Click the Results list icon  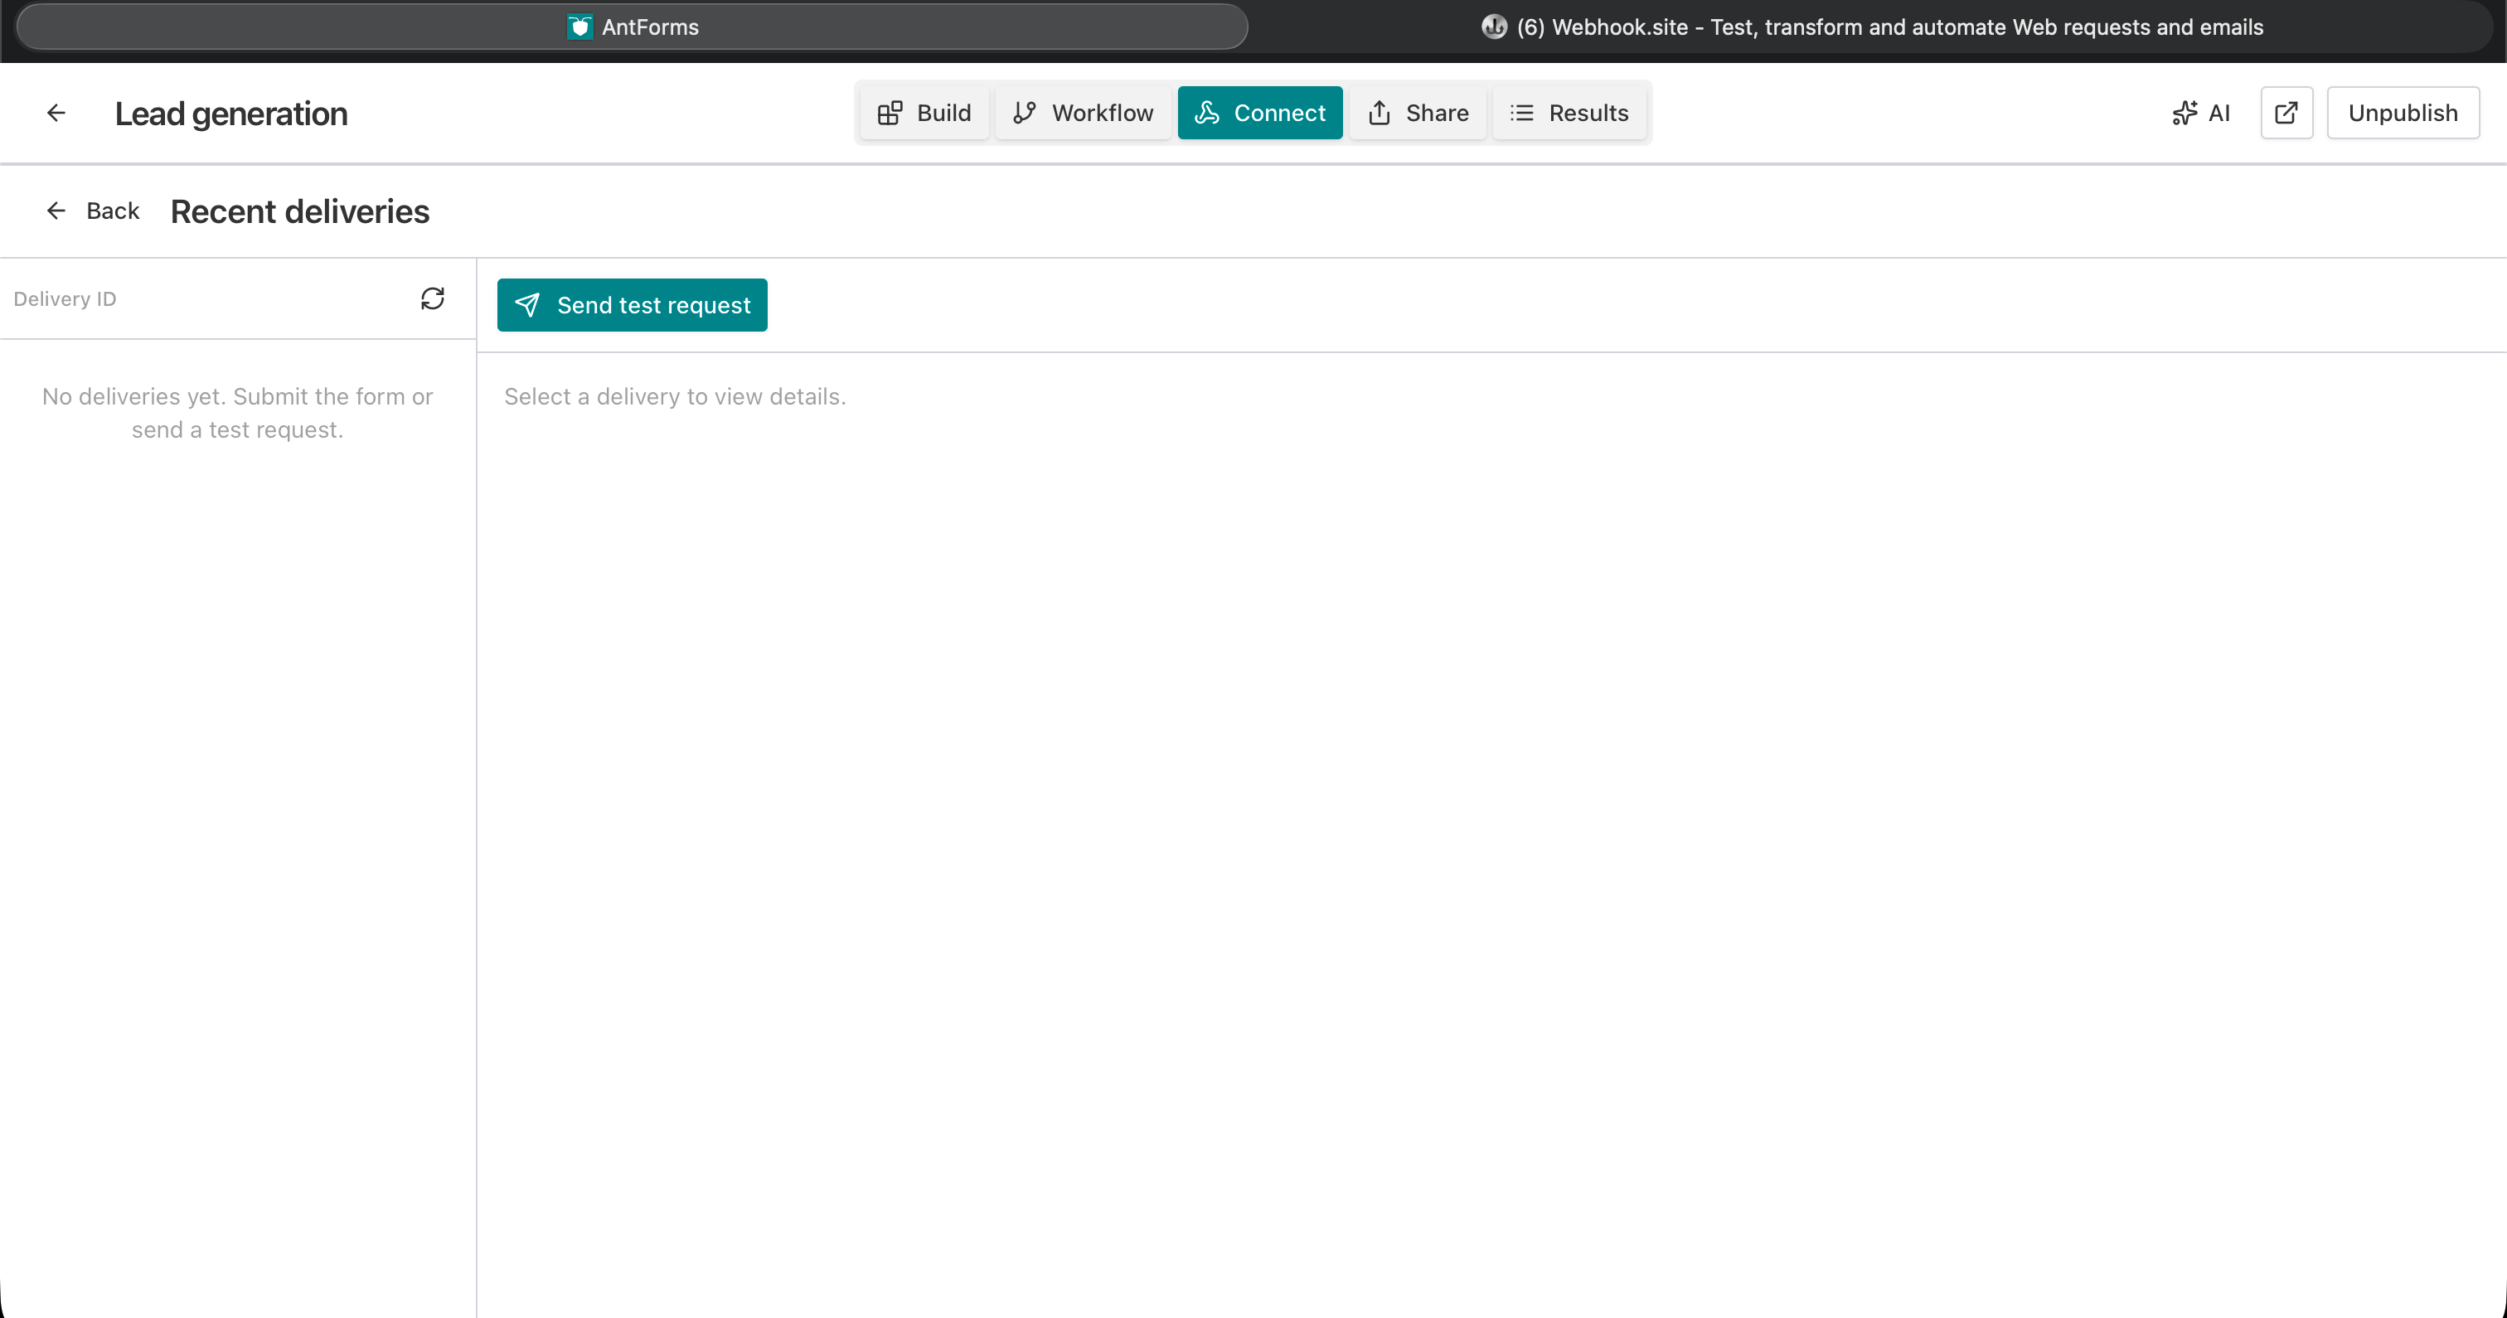[1521, 112]
